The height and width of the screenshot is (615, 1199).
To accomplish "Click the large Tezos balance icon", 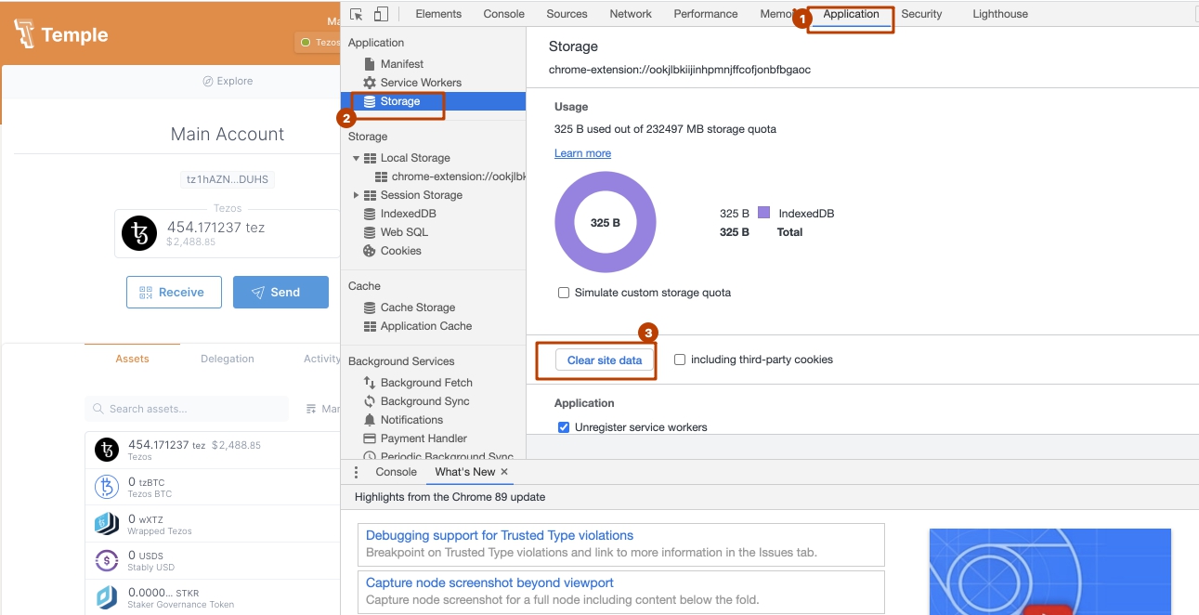I will [140, 234].
